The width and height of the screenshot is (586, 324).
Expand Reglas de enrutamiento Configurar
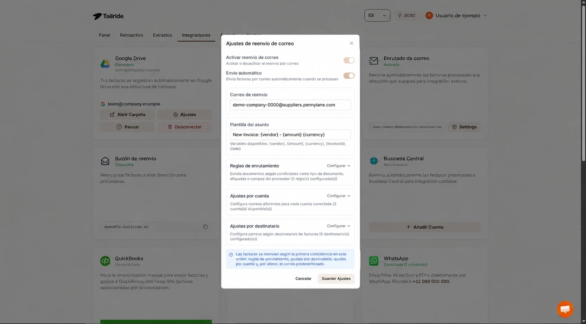pyautogui.click(x=339, y=166)
